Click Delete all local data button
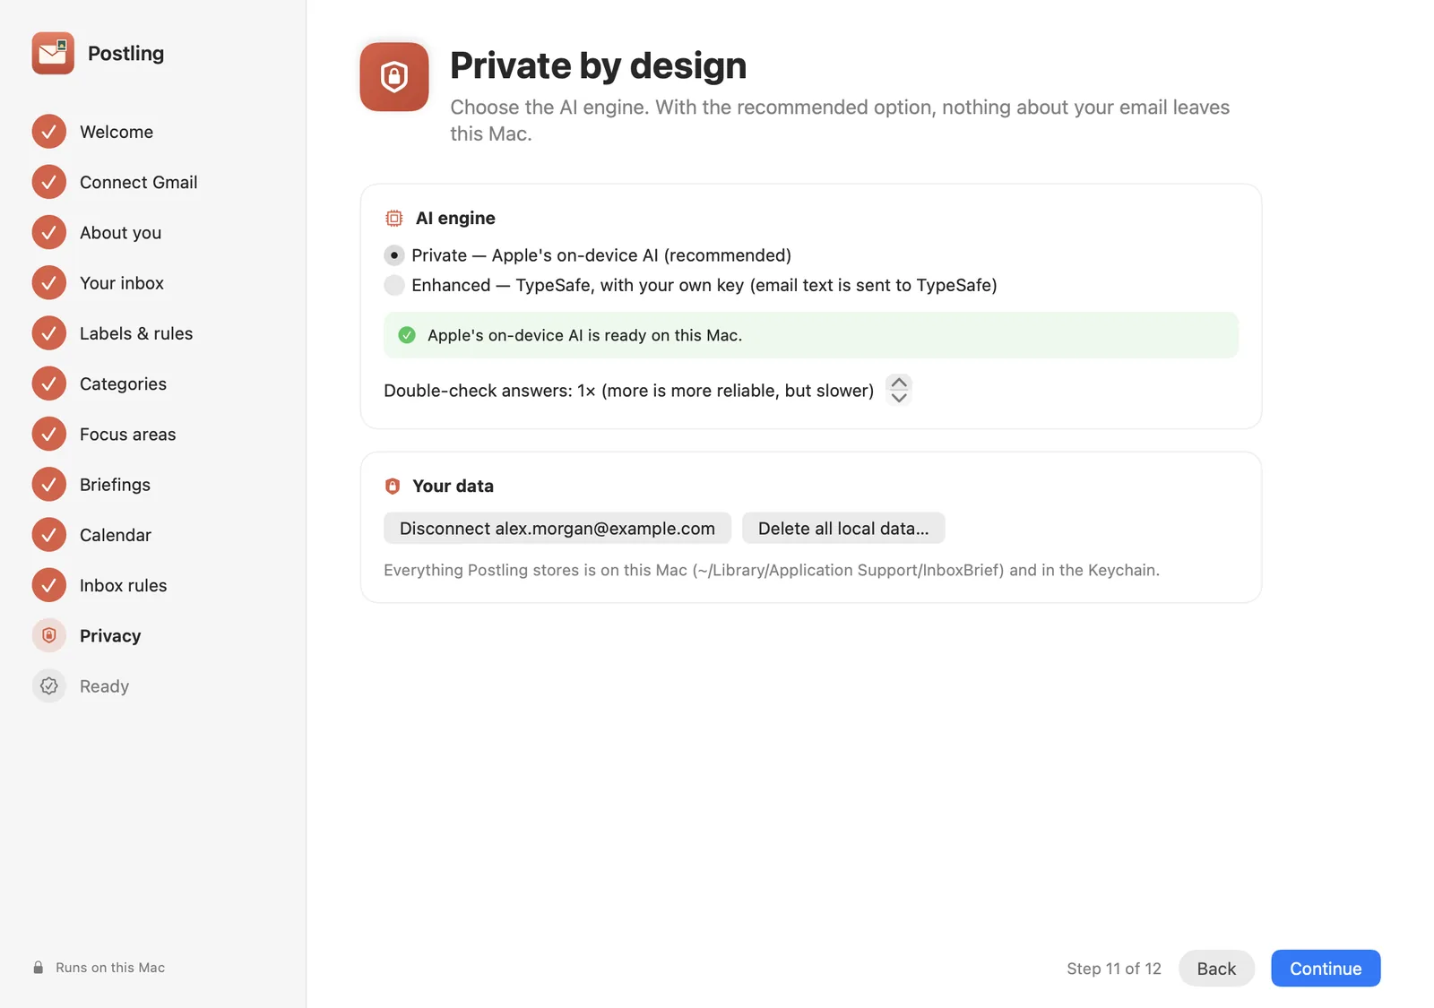This screenshot has height=1008, width=1434. click(843, 529)
